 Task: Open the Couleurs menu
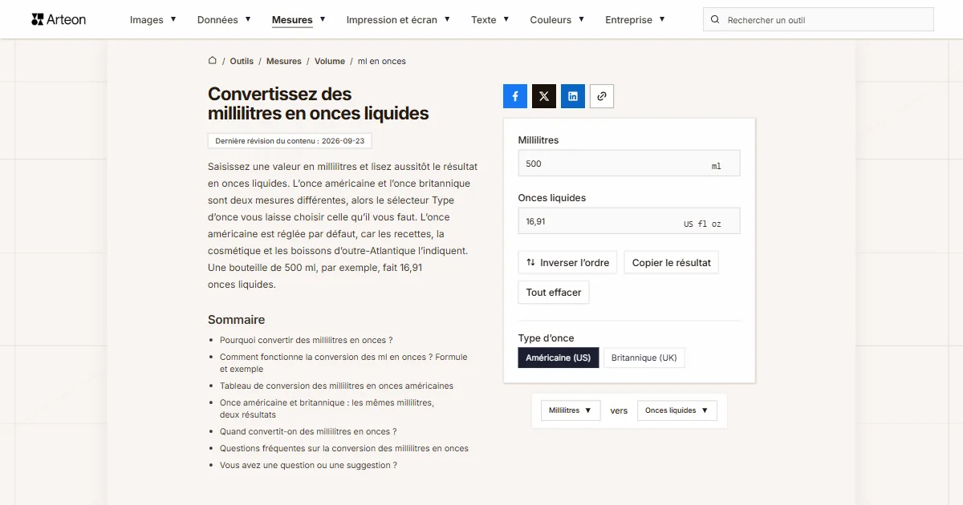(x=557, y=20)
